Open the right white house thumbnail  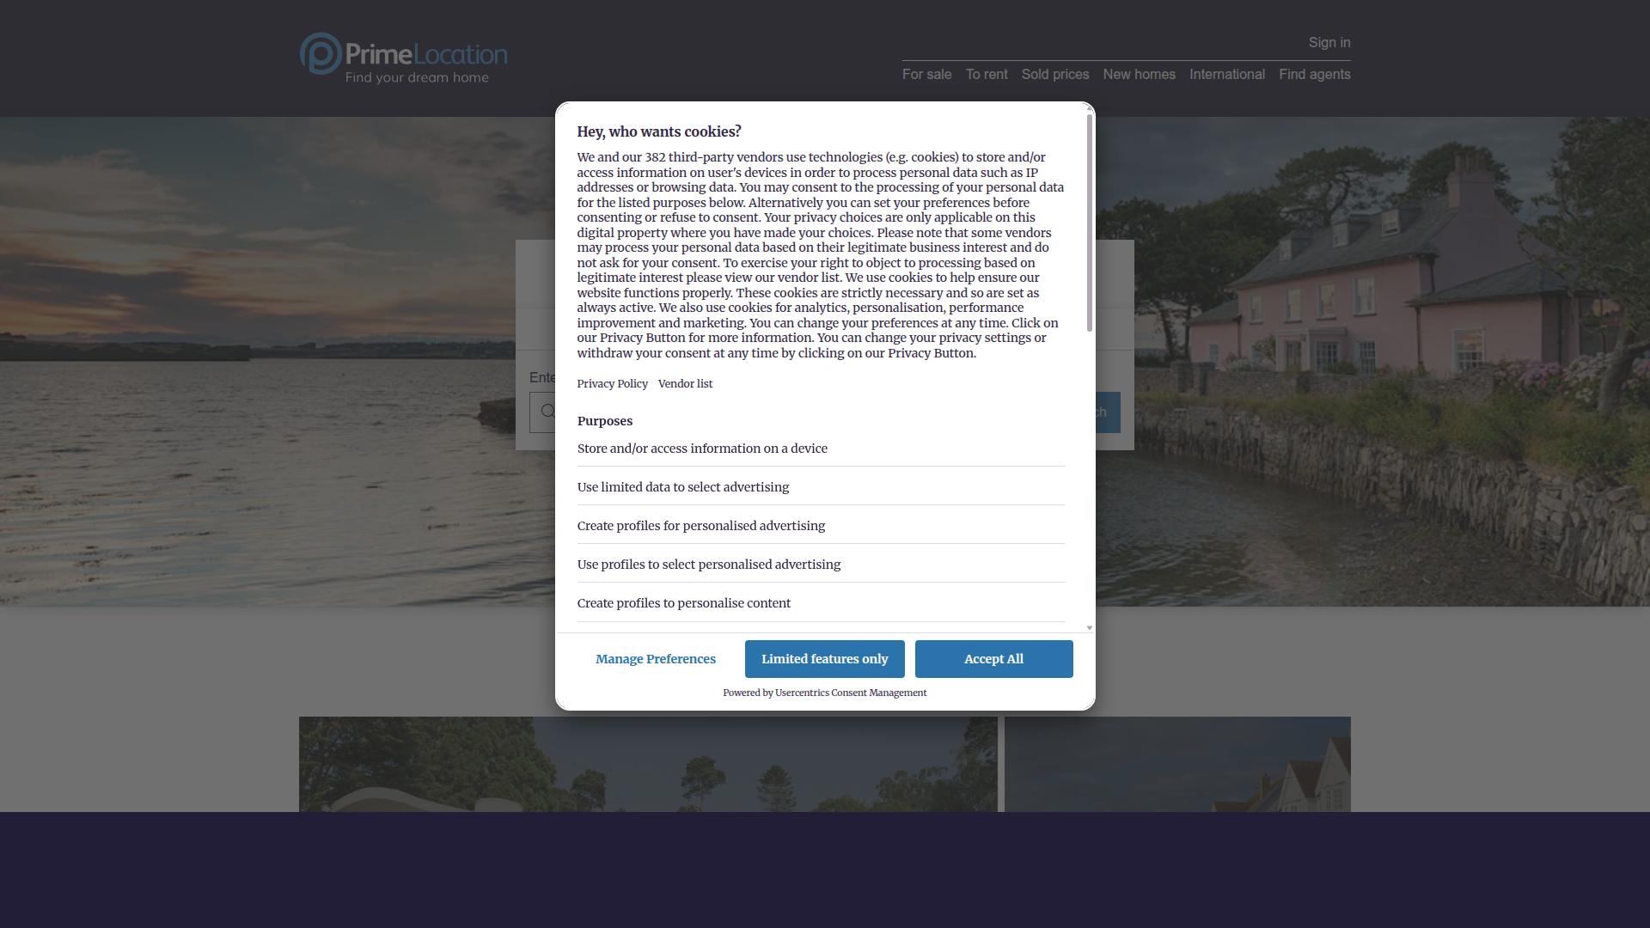point(1177,764)
